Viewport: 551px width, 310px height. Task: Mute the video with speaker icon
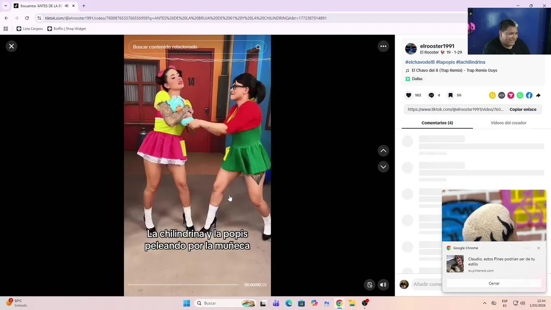click(383, 285)
